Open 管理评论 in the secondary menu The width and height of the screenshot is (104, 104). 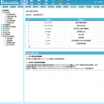(x=36, y=7)
